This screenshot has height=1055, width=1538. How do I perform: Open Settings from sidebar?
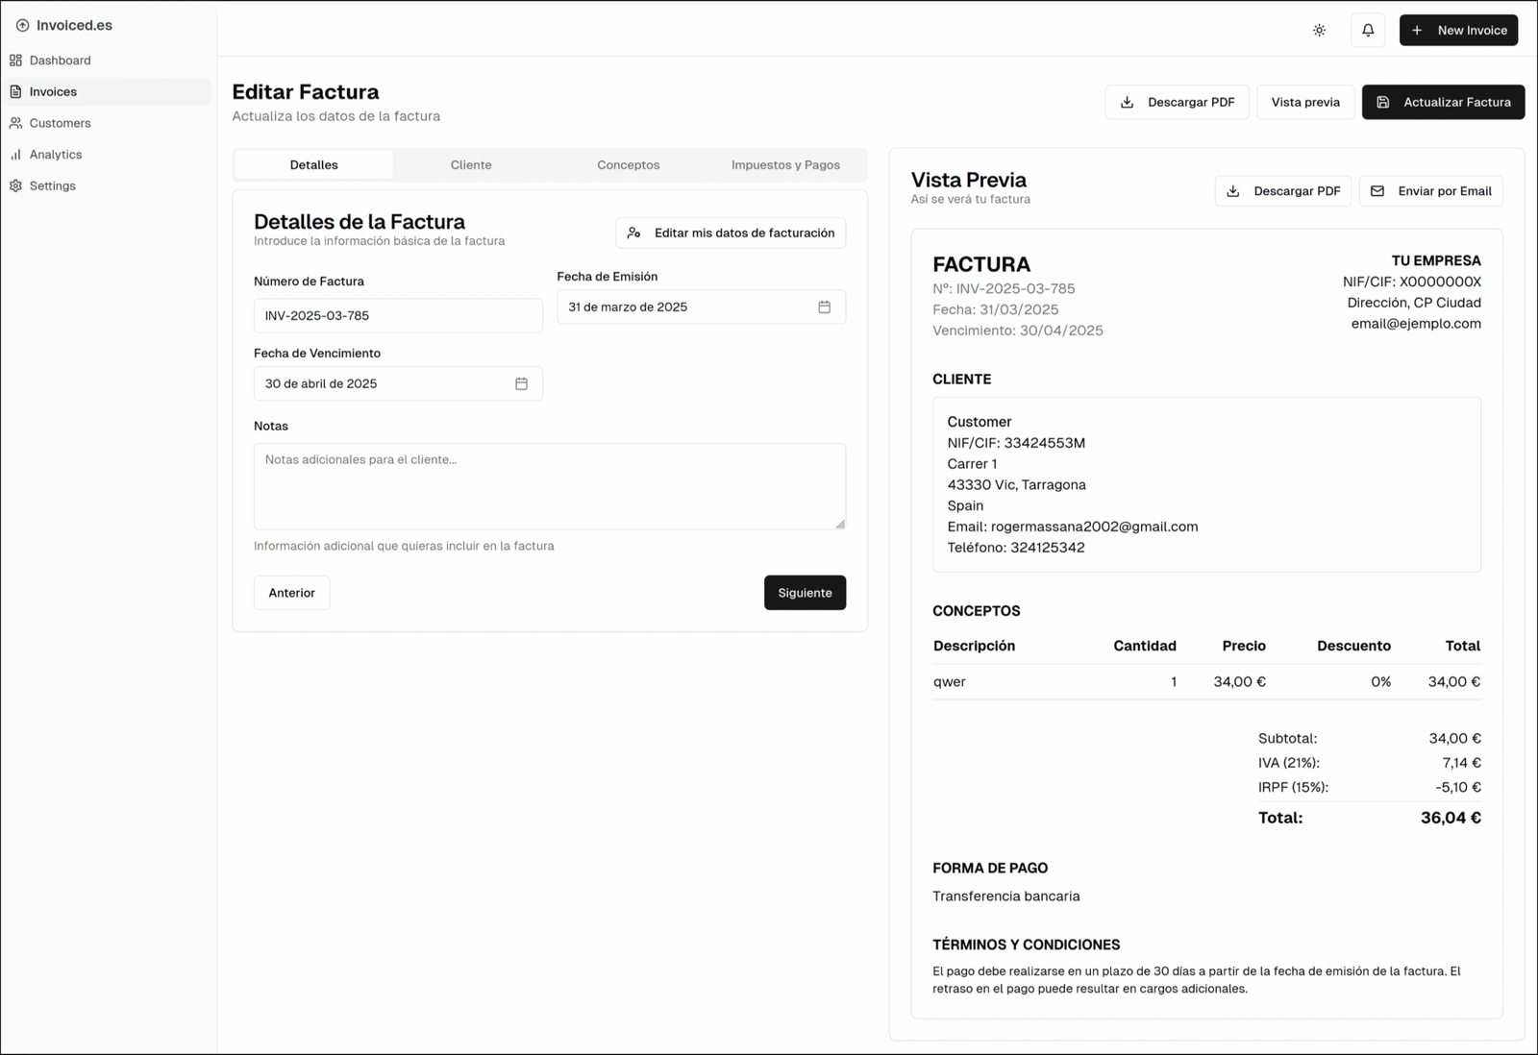click(x=52, y=185)
